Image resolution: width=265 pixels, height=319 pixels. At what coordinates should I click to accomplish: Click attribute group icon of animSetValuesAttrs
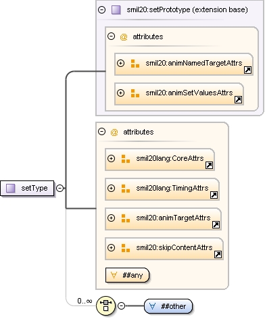coord(135,93)
